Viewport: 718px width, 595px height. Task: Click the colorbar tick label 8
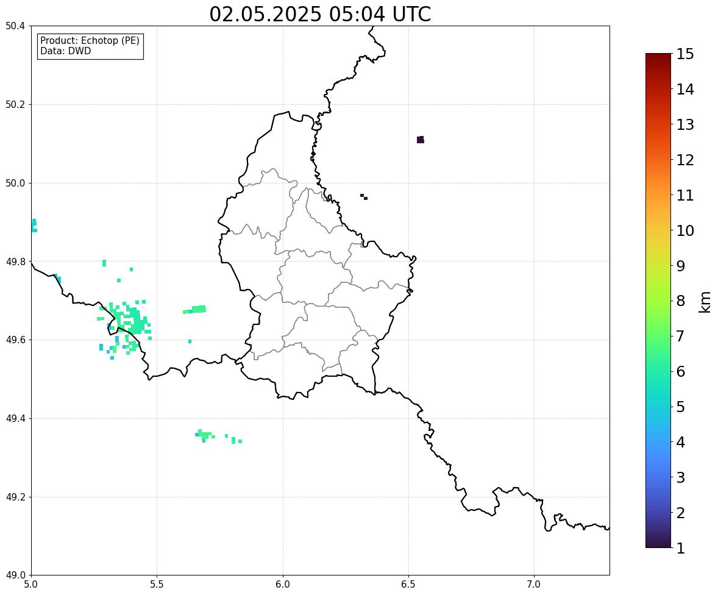(x=681, y=301)
